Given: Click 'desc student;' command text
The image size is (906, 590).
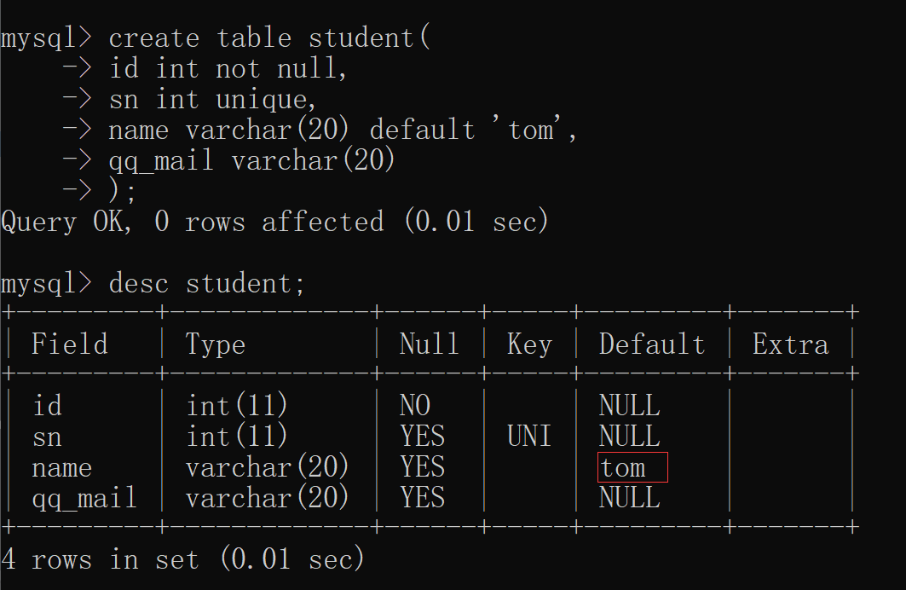Looking at the screenshot, I should (x=206, y=284).
